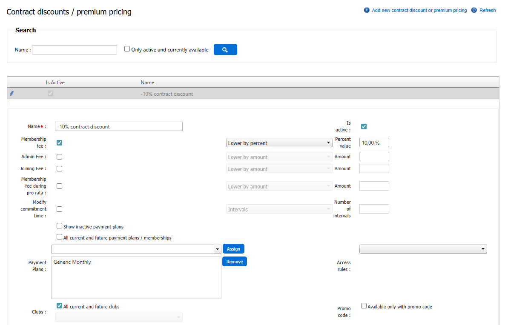The width and height of the screenshot is (505, 325).
Task: Sort by the Name column header
Action: point(147,83)
